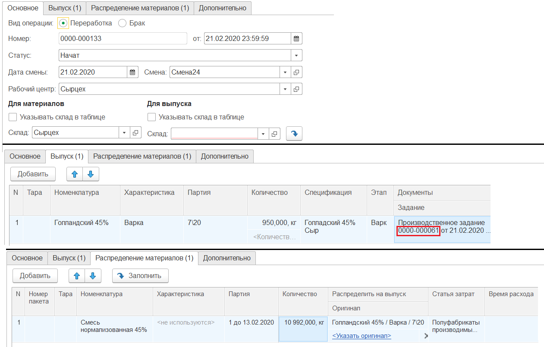Click move-up arrow left of Заполнить button
The height and width of the screenshot is (347, 544).
click(x=76, y=275)
